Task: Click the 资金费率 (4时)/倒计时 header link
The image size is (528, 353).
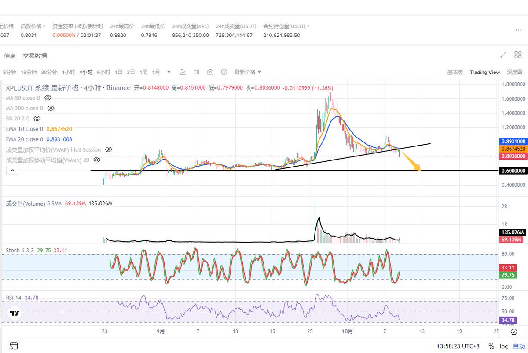Action: [77, 26]
